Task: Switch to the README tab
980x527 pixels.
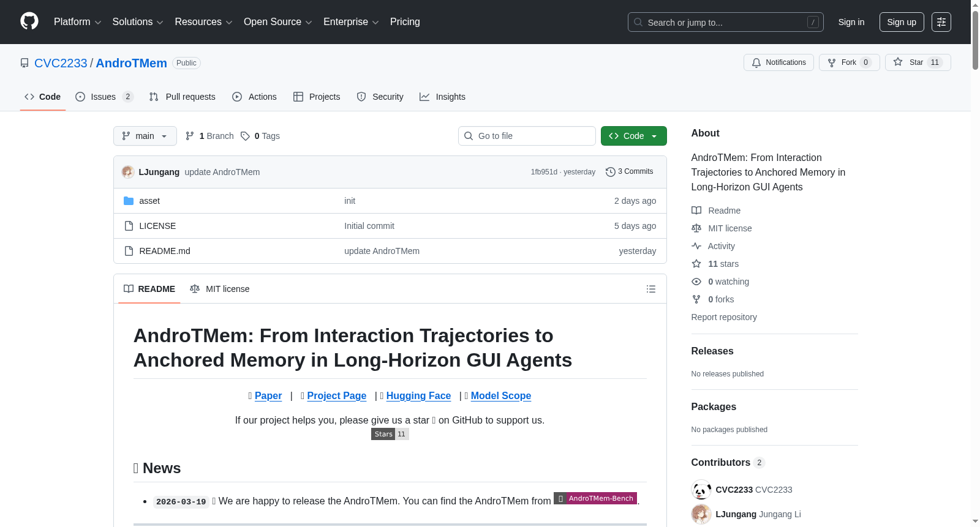Action: 149,289
